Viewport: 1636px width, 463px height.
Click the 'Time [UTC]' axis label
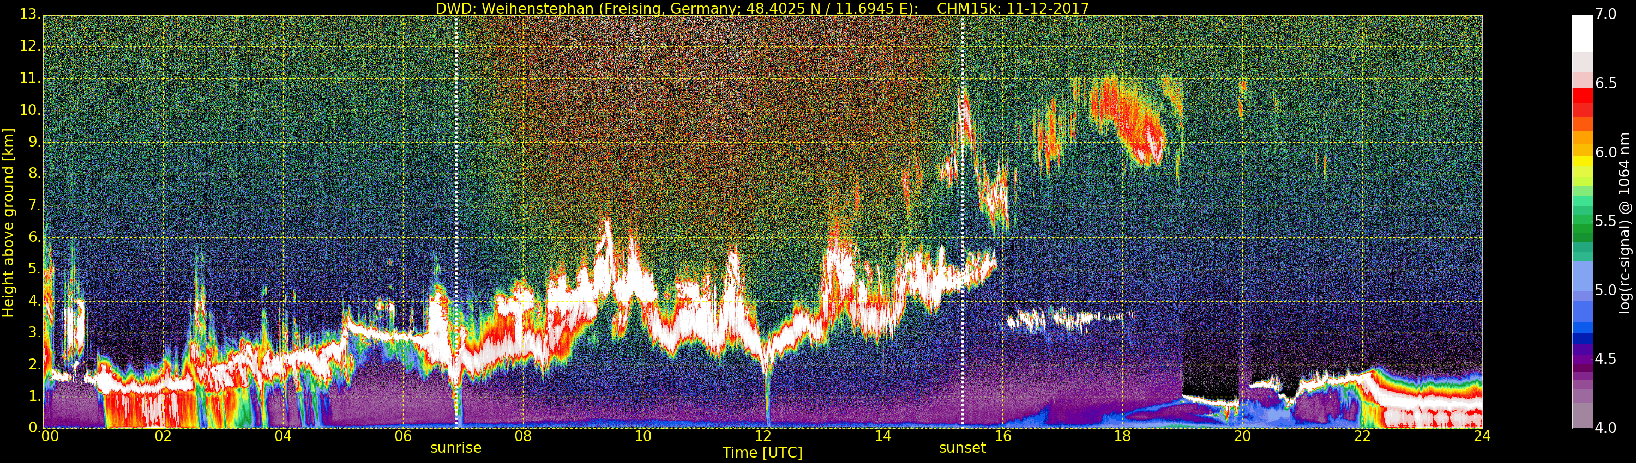(x=762, y=453)
